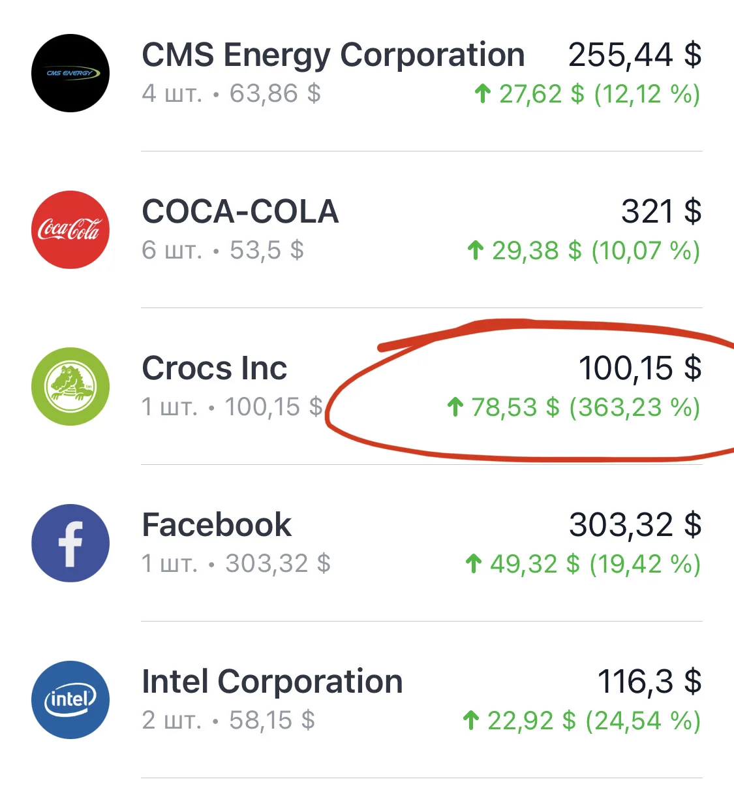
Task: Tap the blue Intel logo icon
Action: pyautogui.click(x=70, y=700)
